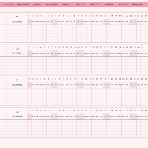Click first SUN cell in November row
This screenshot has width=148, height=148.
coord(30,85)
